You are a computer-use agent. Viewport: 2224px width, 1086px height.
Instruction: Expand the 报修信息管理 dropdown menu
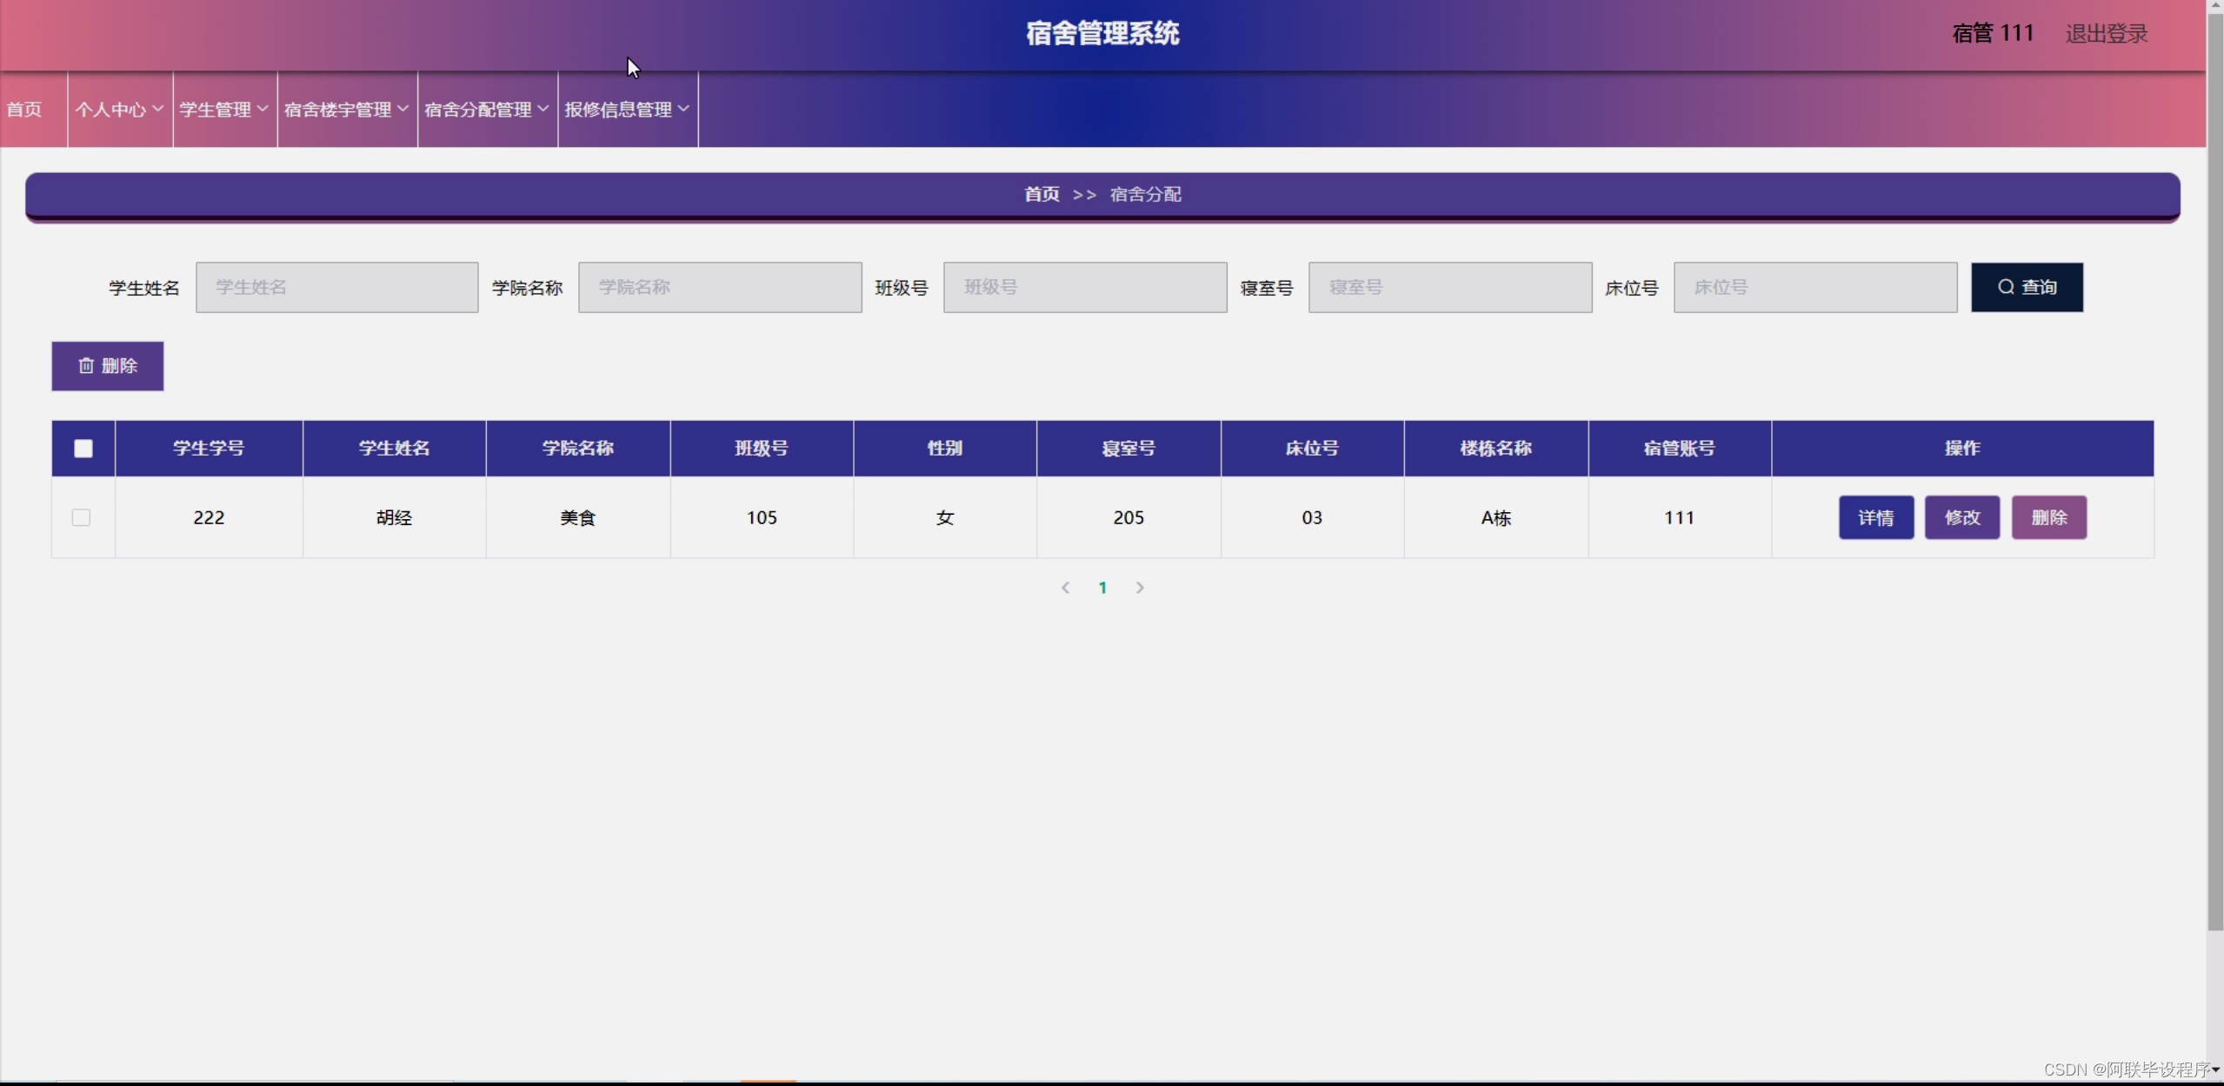tap(626, 110)
